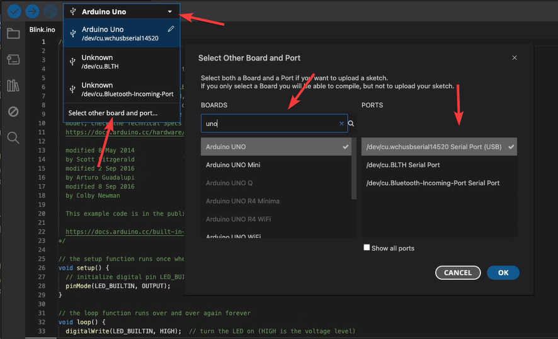The width and height of the screenshot is (558, 339).
Task: Click comment line 'by Colby Newman'
Action: pos(93,195)
